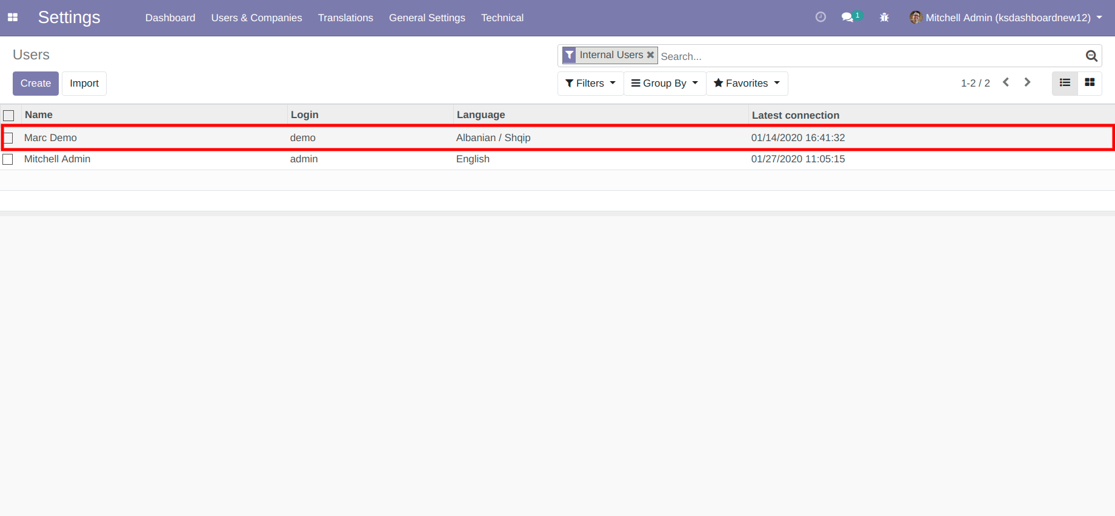
Task: Switch to kanban view
Action: pyautogui.click(x=1090, y=83)
